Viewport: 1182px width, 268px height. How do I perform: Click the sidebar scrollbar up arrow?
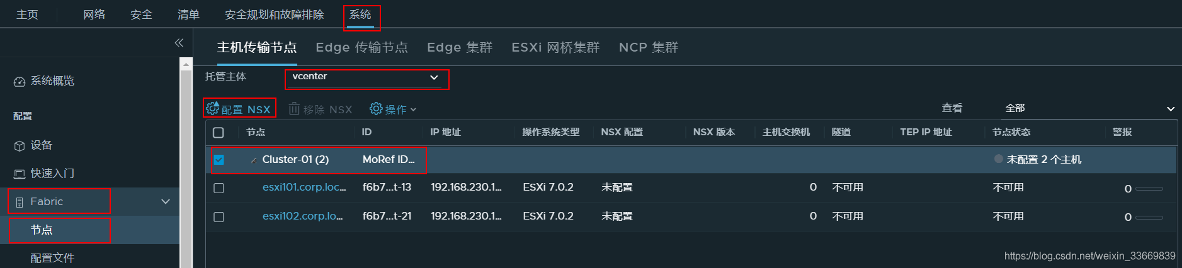point(186,64)
